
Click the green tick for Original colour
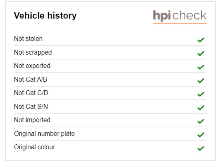pyautogui.click(x=201, y=149)
